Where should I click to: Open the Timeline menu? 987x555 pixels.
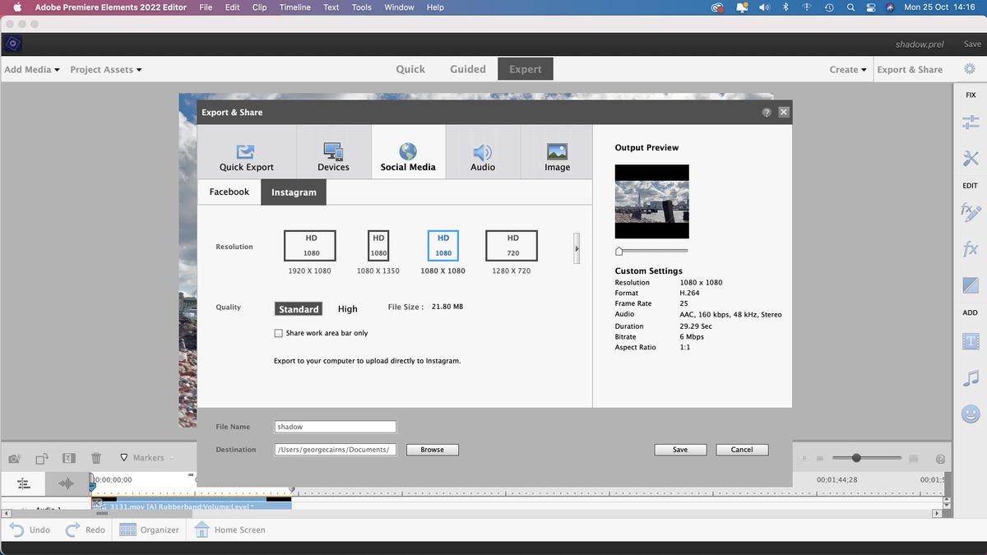pos(295,7)
